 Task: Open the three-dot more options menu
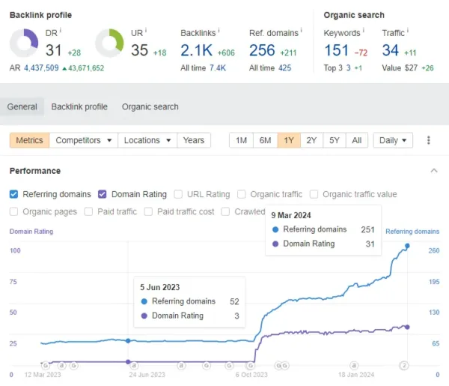tap(428, 140)
